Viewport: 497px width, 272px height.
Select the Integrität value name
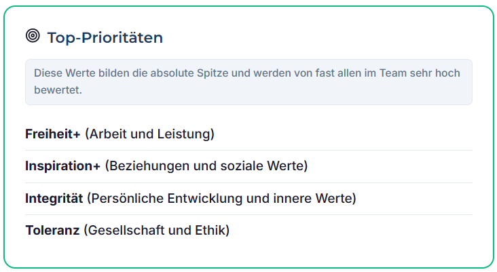tap(54, 198)
